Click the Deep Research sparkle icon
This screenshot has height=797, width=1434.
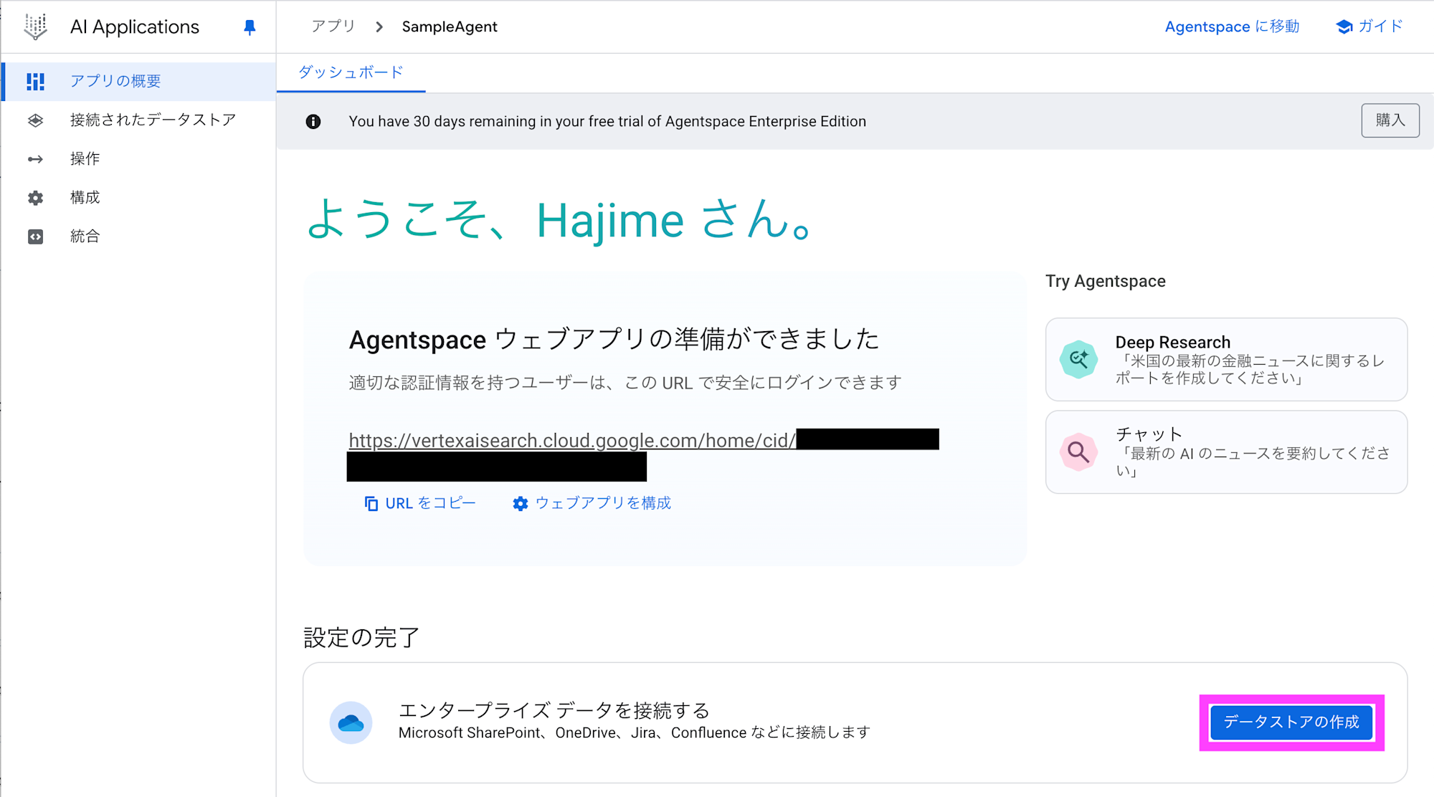tap(1078, 359)
